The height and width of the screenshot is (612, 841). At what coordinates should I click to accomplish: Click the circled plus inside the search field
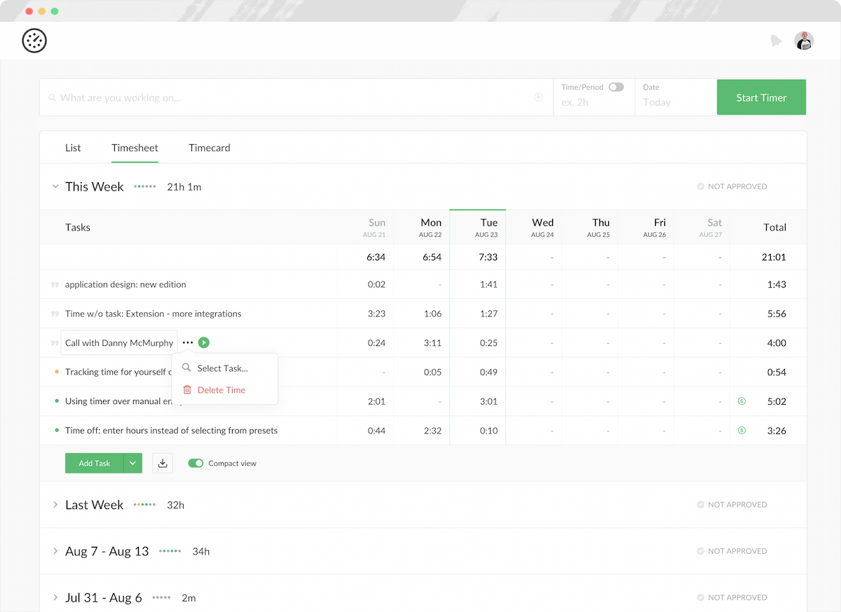pos(539,97)
